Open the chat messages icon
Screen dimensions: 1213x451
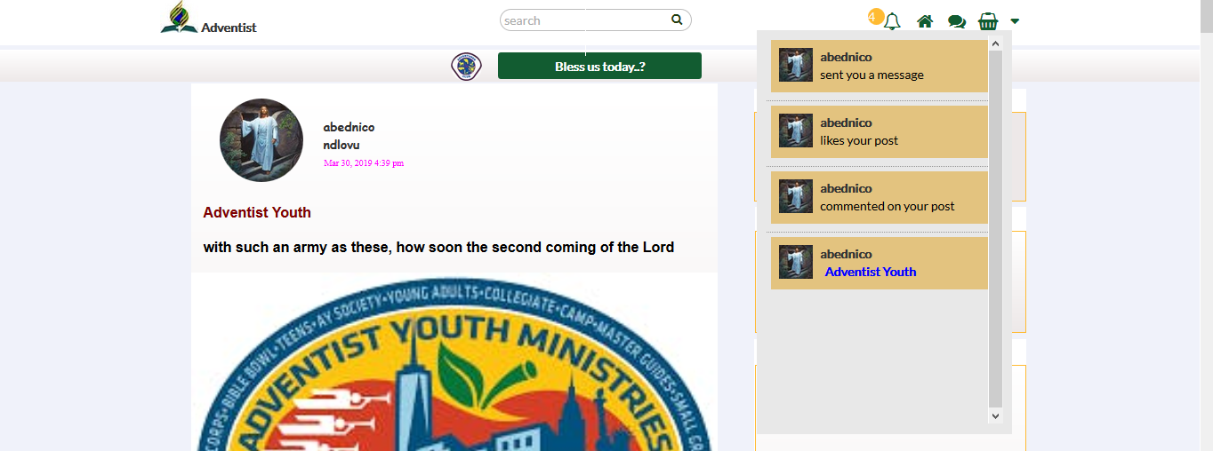pyautogui.click(x=957, y=21)
